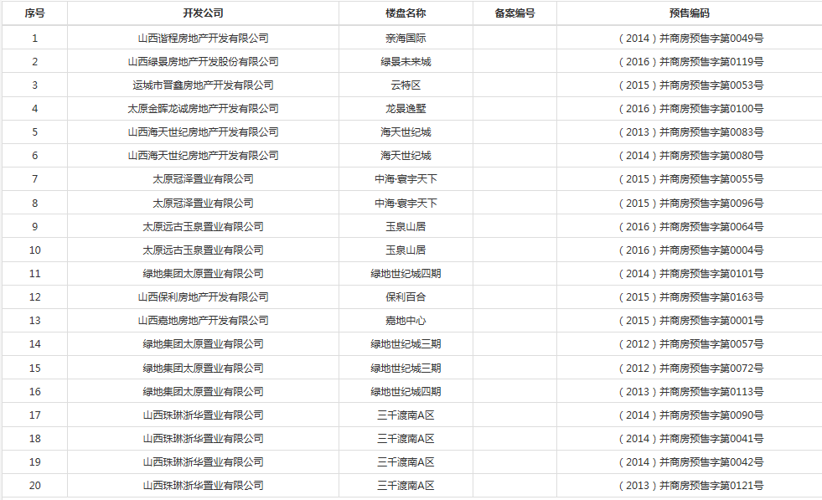Click 海天世纪城 in row 5
Image resolution: width=822 pixels, height=500 pixels.
click(x=406, y=132)
